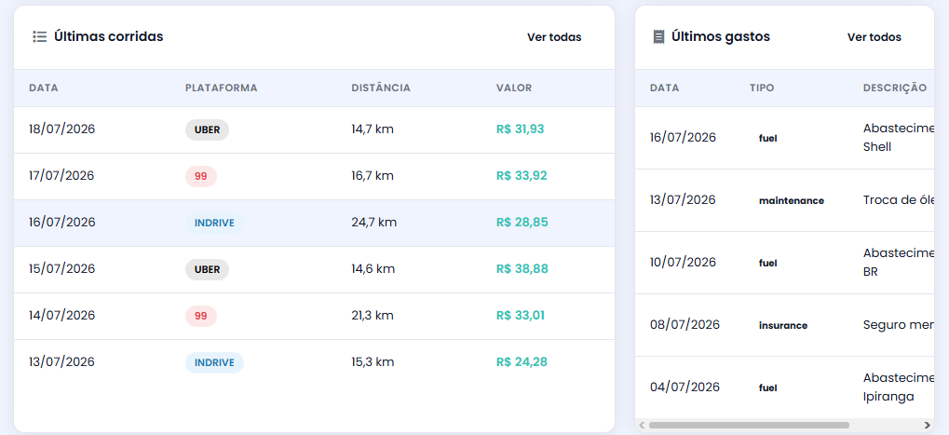Click the 99 badge on 14/07/2026 ride

tap(201, 316)
